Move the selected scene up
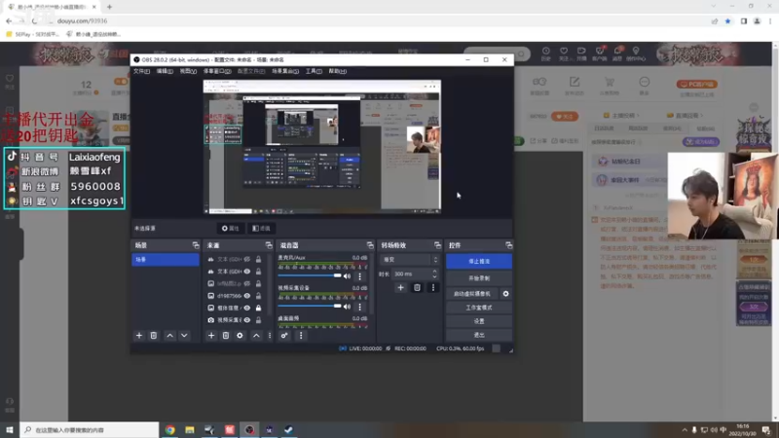The image size is (779, 438). point(169,336)
